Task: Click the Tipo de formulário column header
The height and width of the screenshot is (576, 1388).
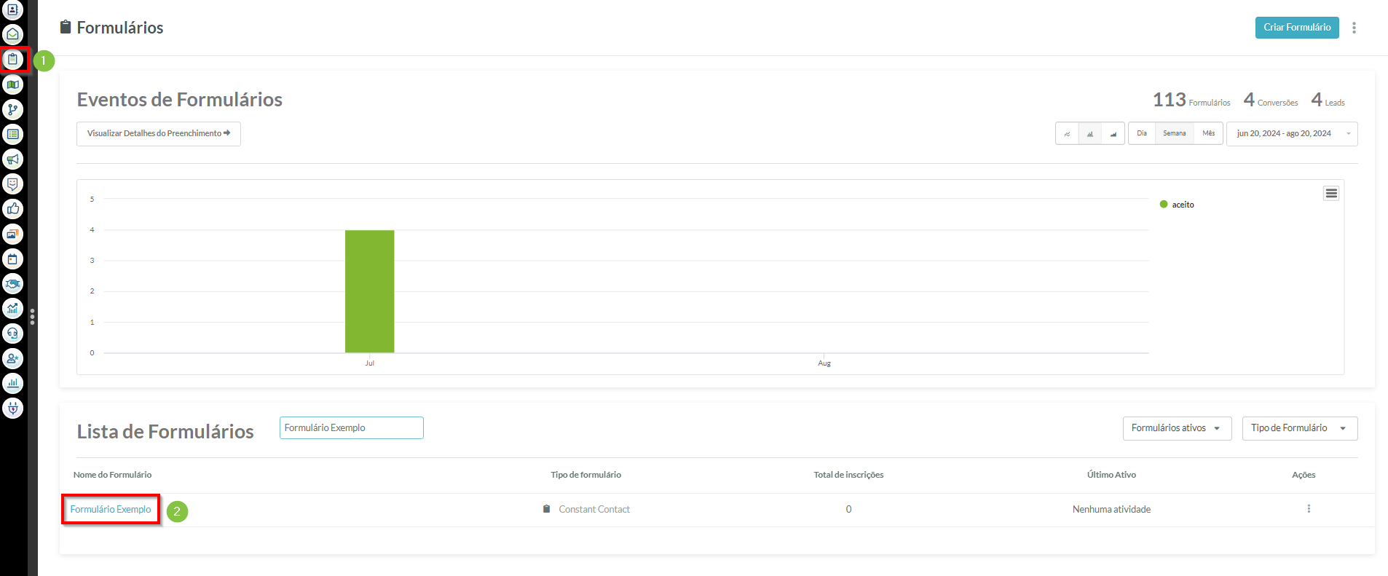Action: (586, 475)
